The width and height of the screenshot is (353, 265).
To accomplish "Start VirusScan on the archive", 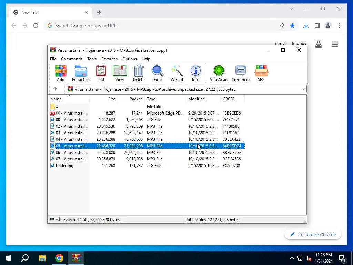I will click(219, 73).
